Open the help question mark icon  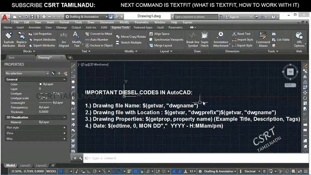click(x=273, y=17)
